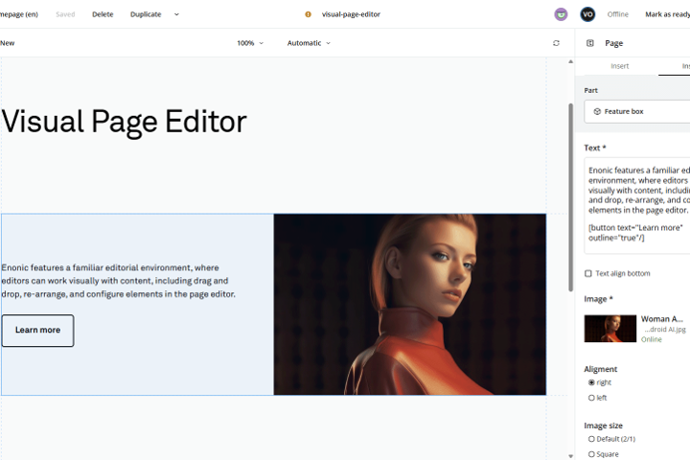Click the scrollbar down arrow
The height and width of the screenshot is (460, 690).
point(570,456)
